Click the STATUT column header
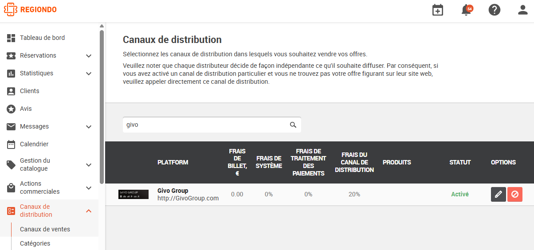This screenshot has width=534, height=250. coord(460,163)
